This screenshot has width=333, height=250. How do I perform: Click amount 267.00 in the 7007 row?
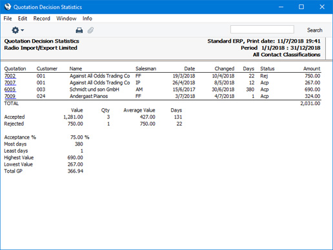pos(312,82)
